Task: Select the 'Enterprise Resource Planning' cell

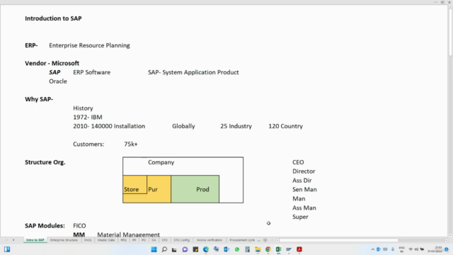Action: 89,45
